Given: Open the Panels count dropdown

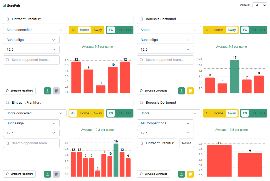Looking at the screenshot, I should pyautogui.click(x=260, y=5).
